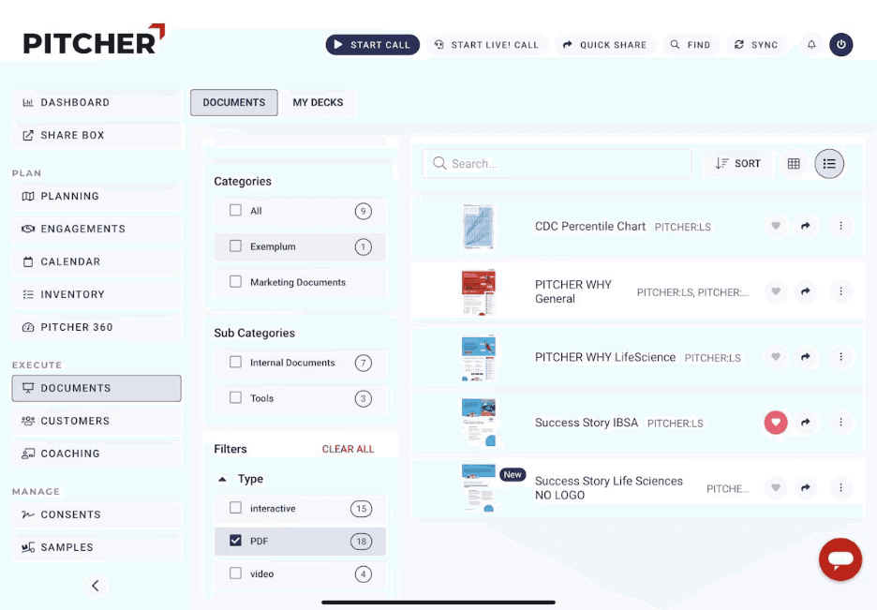The height and width of the screenshot is (610, 877).
Task: Open more options for PITCHER WHY General
Action: point(840,291)
